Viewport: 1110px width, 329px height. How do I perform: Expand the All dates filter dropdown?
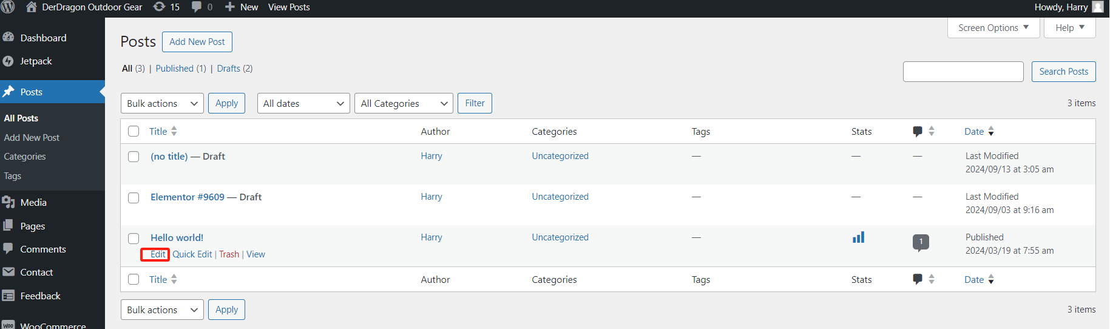(x=303, y=104)
